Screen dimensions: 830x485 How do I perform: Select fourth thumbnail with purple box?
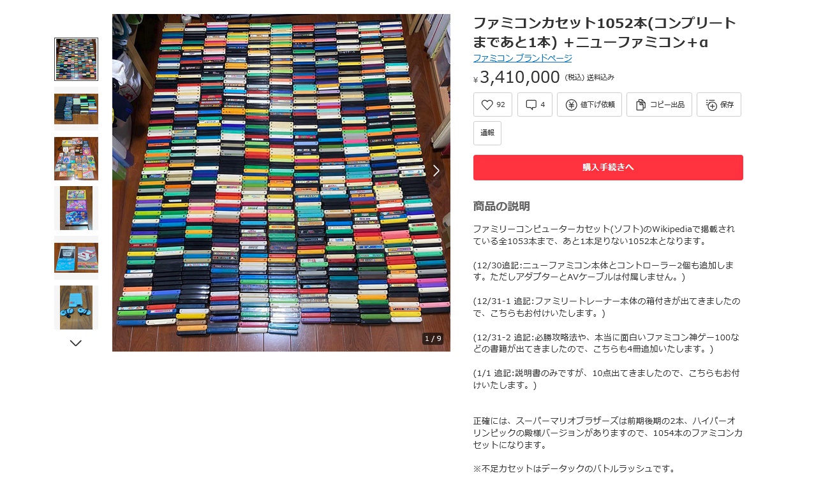tap(76, 208)
